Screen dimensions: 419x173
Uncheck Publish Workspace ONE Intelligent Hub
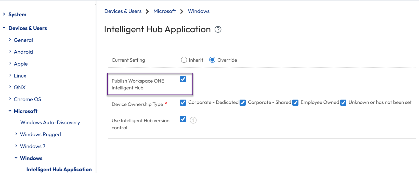(183, 79)
